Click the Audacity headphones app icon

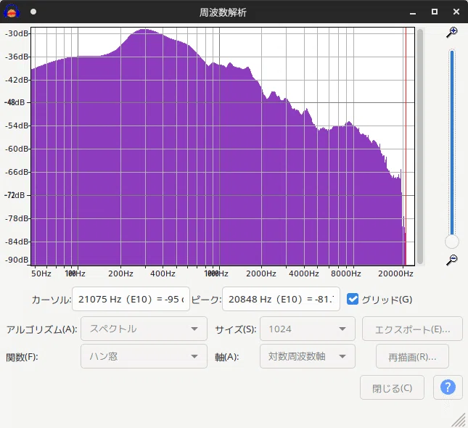pyautogui.click(x=12, y=12)
